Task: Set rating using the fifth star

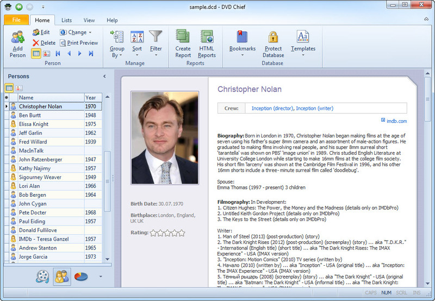Action: tap(182, 233)
